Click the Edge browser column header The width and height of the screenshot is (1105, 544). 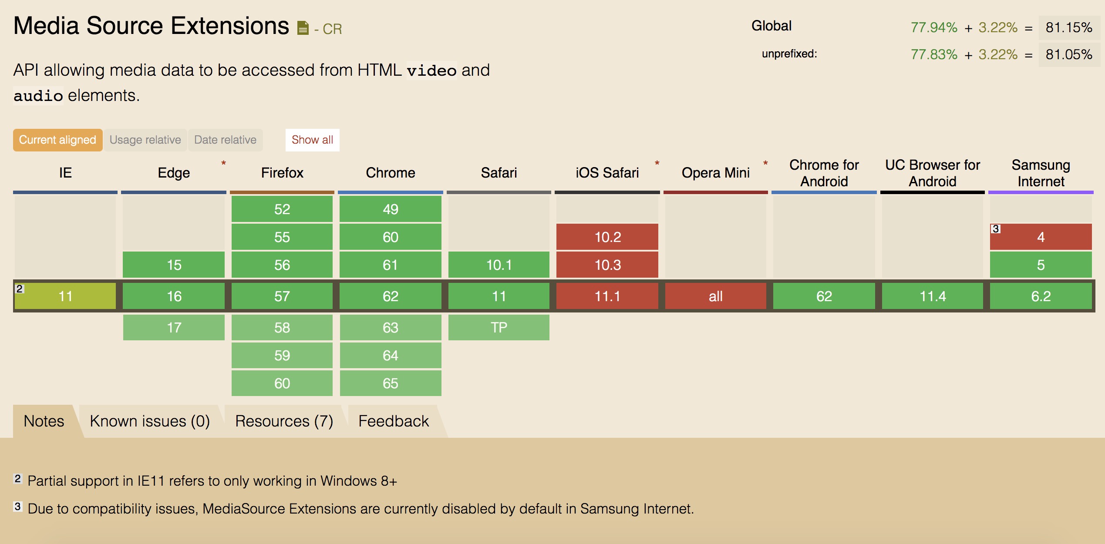coord(174,173)
